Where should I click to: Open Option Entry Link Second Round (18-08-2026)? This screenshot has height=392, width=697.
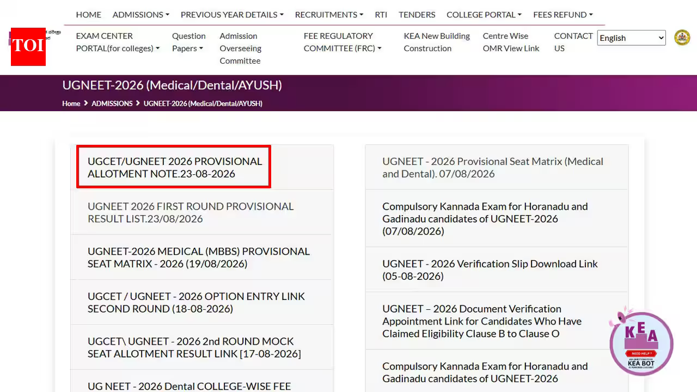196,302
